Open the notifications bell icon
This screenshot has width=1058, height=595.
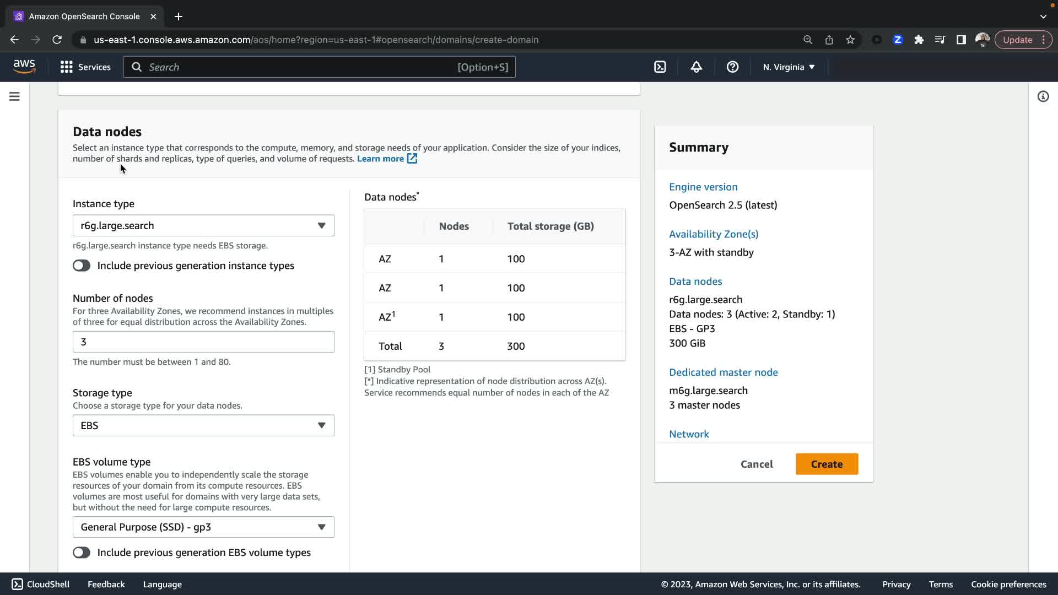click(696, 67)
